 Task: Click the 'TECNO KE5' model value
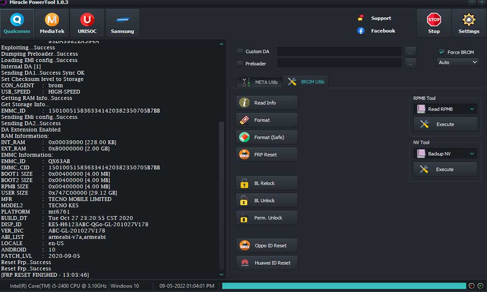63,205
